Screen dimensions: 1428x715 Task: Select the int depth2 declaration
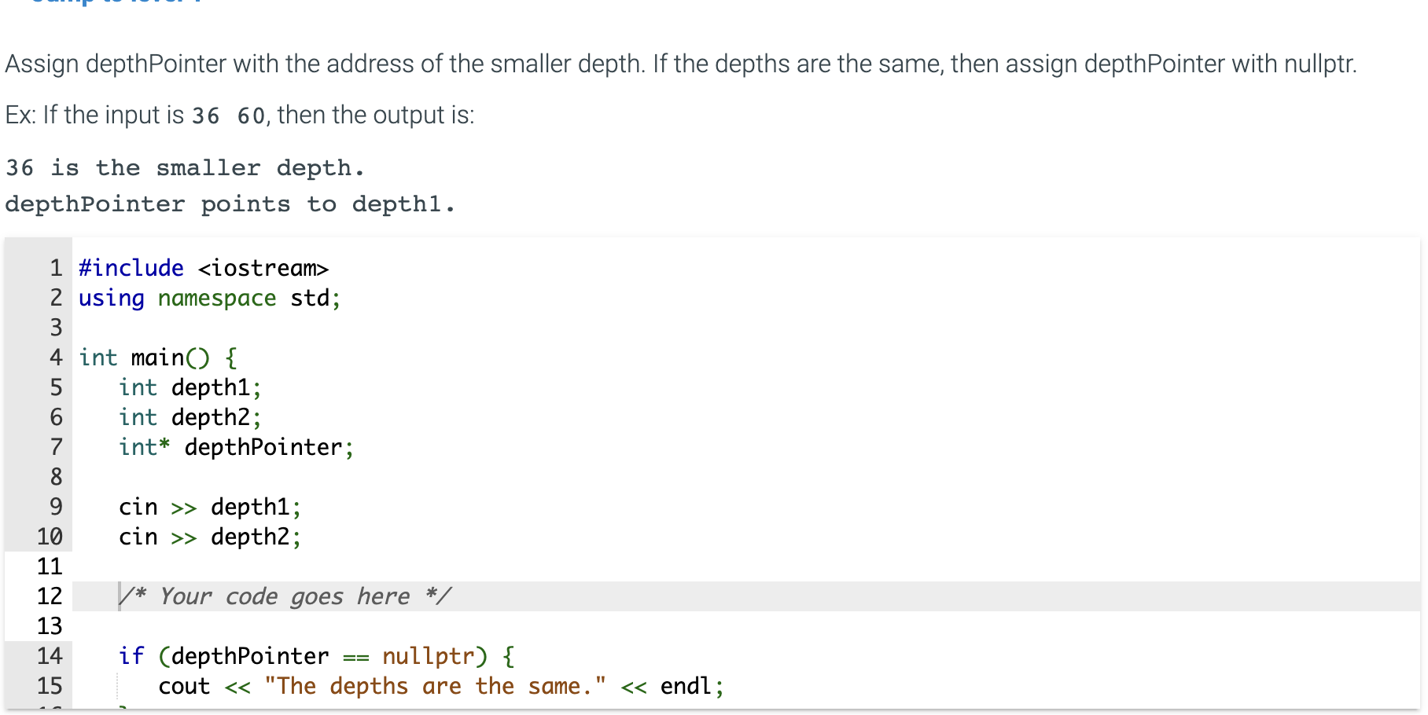190,417
